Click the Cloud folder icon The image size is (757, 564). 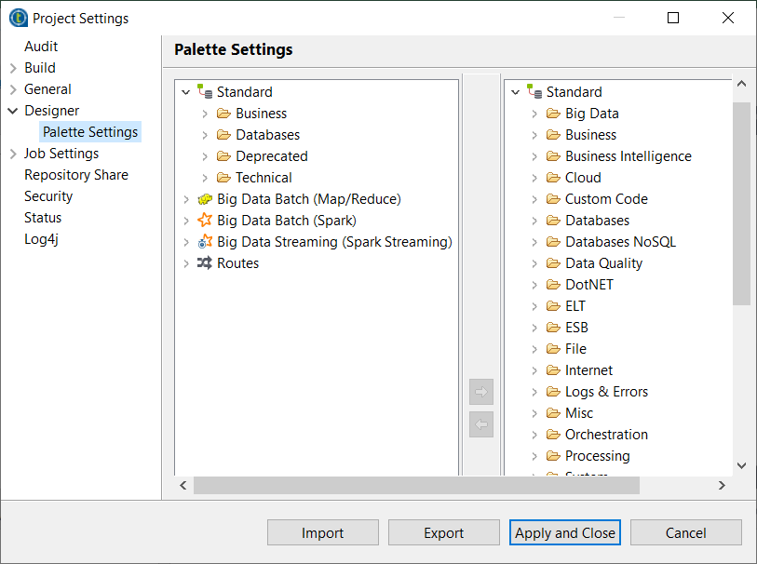[x=553, y=178]
